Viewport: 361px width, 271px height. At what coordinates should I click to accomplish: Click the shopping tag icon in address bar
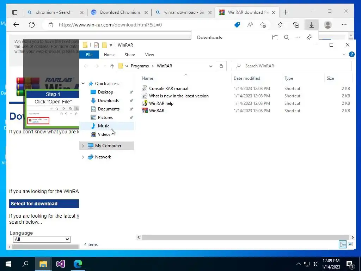pyautogui.click(x=237, y=25)
